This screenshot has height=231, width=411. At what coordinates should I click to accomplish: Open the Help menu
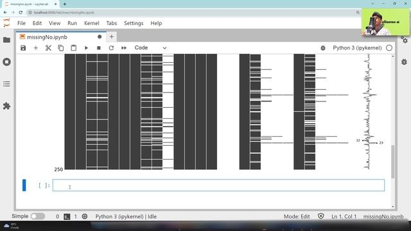pos(156,23)
